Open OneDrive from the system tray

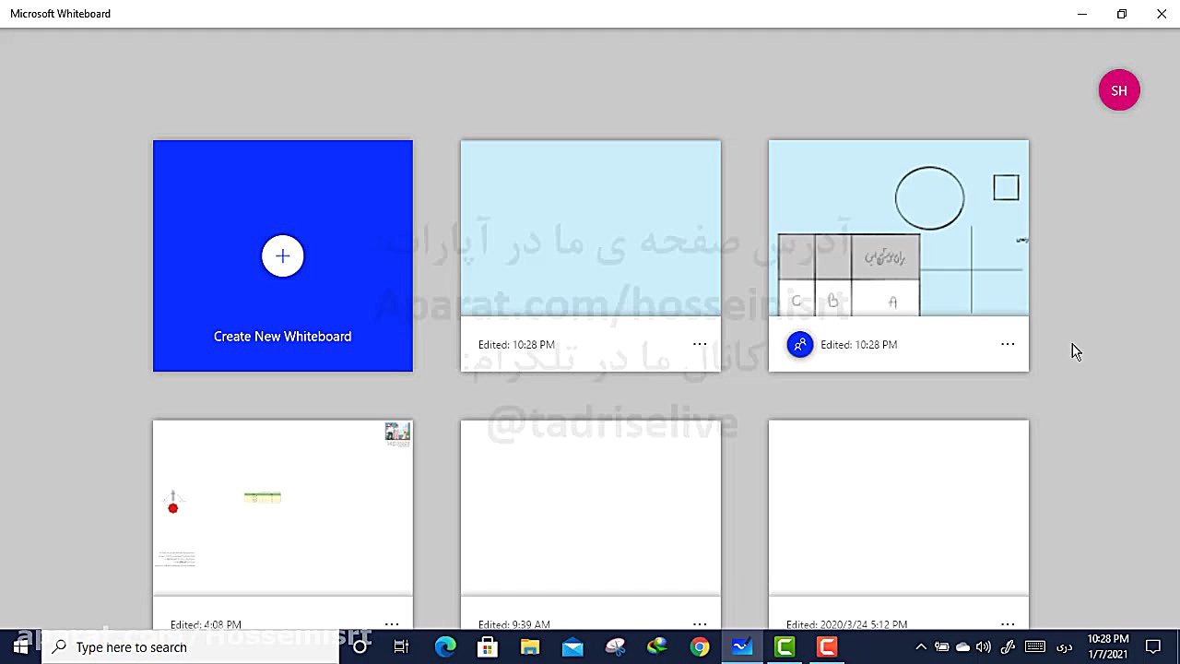[963, 646]
